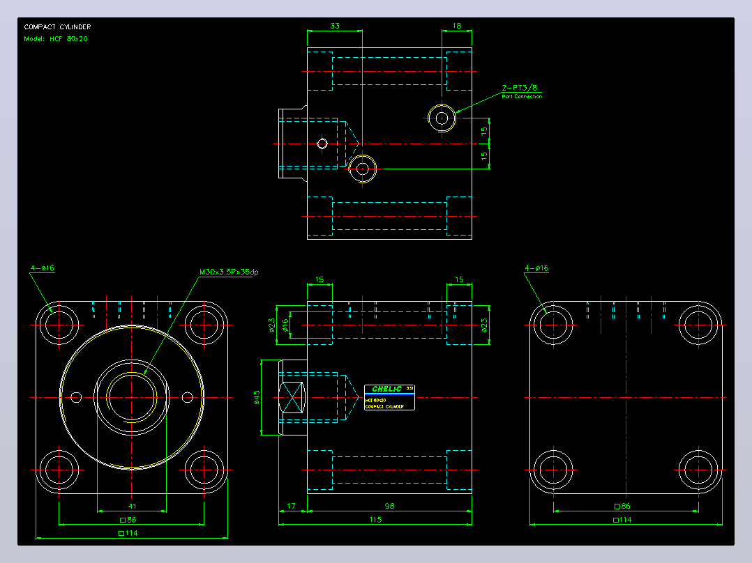Click the 33 dimension value
The width and height of the screenshot is (752, 563).
click(335, 26)
